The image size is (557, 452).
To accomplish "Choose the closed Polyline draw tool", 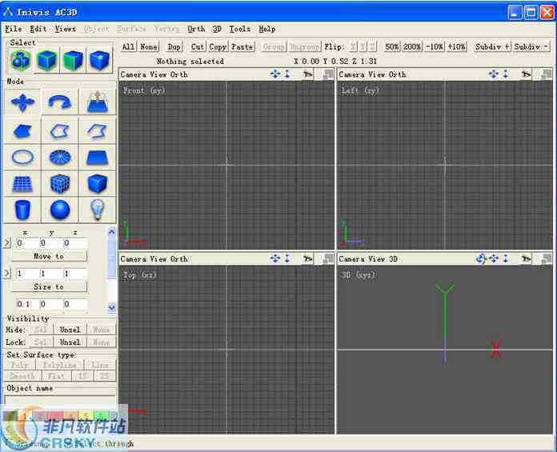I will tap(60, 131).
